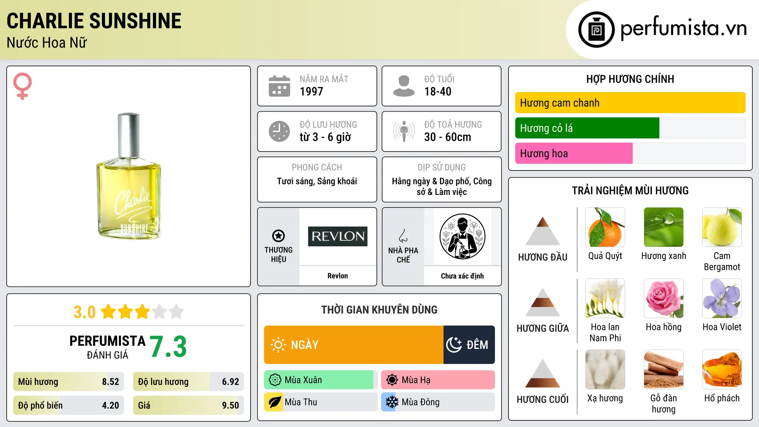Image resolution: width=759 pixels, height=427 pixels.
Task: Click the occasion text Hằng ngày & Dạo phố
Action: [431, 181]
